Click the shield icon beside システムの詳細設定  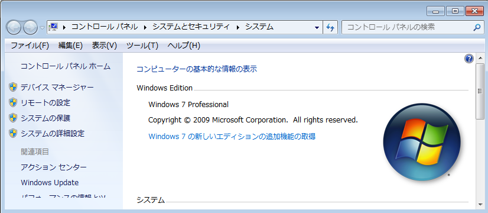tap(13, 134)
